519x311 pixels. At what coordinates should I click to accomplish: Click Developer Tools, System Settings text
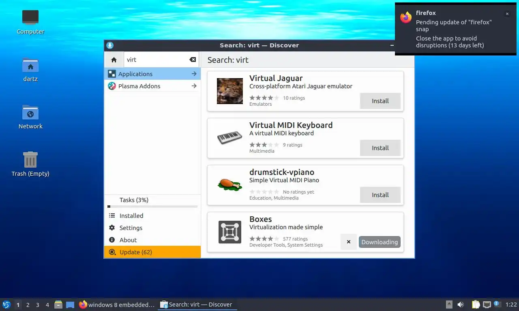pos(286,245)
